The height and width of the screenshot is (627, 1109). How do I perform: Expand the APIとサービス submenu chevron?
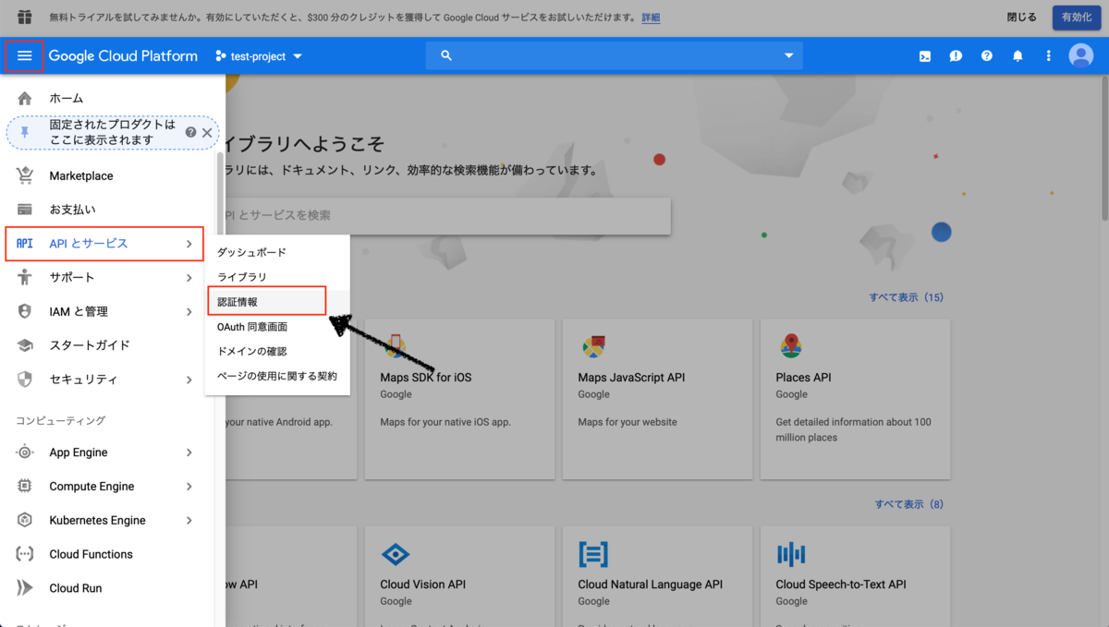tap(189, 244)
